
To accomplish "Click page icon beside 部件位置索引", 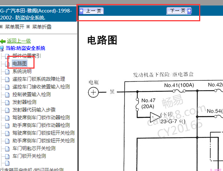I will tap(7, 56).
